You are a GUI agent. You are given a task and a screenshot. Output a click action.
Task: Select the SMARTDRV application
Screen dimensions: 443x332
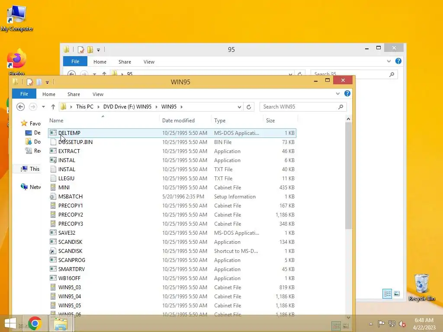172,269
